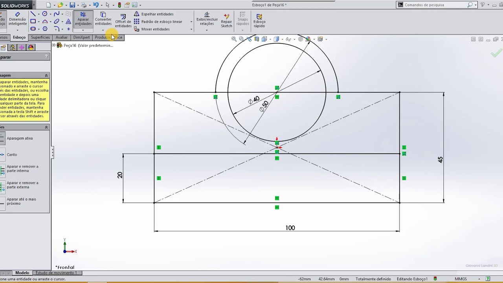Open dropdown arrow next to Save icon
The width and height of the screenshot is (503, 283).
click(77, 6)
